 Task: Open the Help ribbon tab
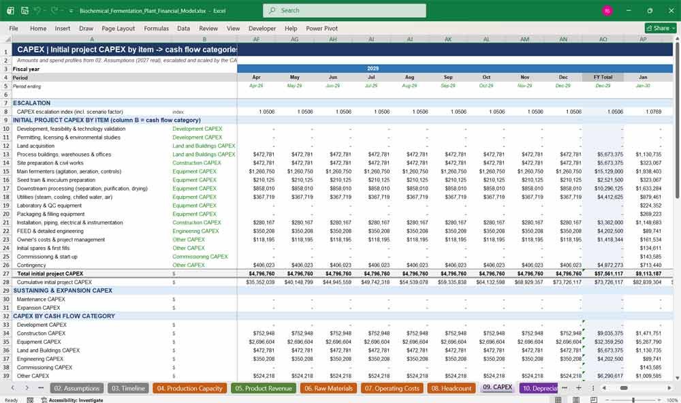(291, 28)
